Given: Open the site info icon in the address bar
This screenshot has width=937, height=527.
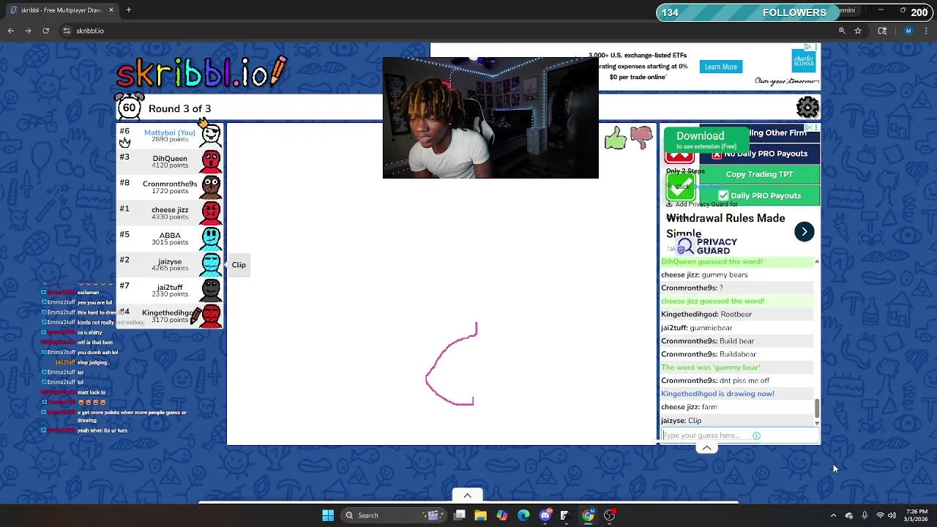Looking at the screenshot, I should 67,31.
